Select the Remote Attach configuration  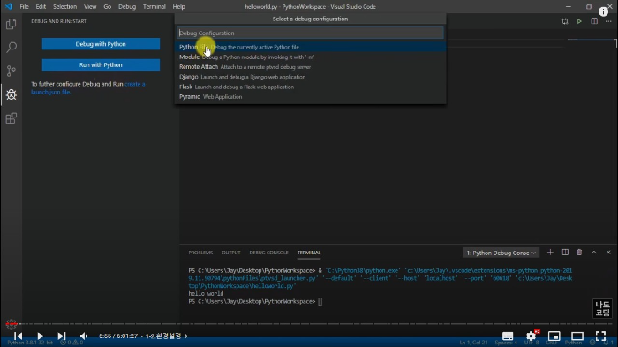point(311,67)
